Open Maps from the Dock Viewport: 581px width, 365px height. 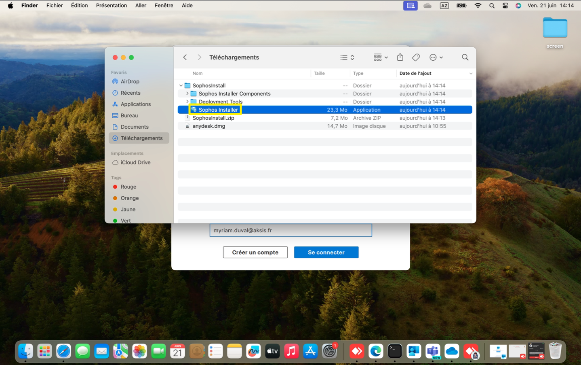click(x=120, y=351)
